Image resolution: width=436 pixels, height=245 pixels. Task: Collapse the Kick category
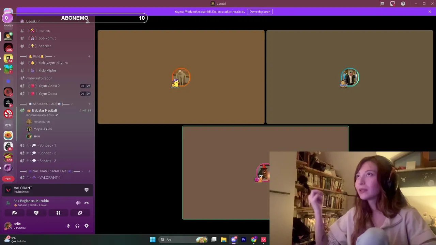pos(38,56)
